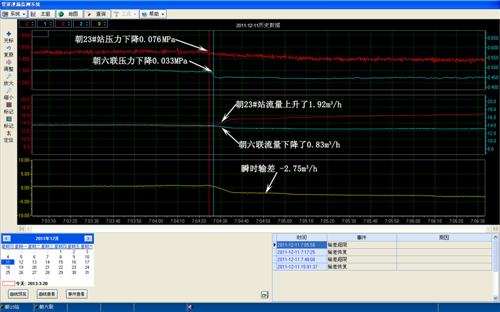500x312 pixels.
Task: Click the 事件查看 button
Action: (76, 293)
